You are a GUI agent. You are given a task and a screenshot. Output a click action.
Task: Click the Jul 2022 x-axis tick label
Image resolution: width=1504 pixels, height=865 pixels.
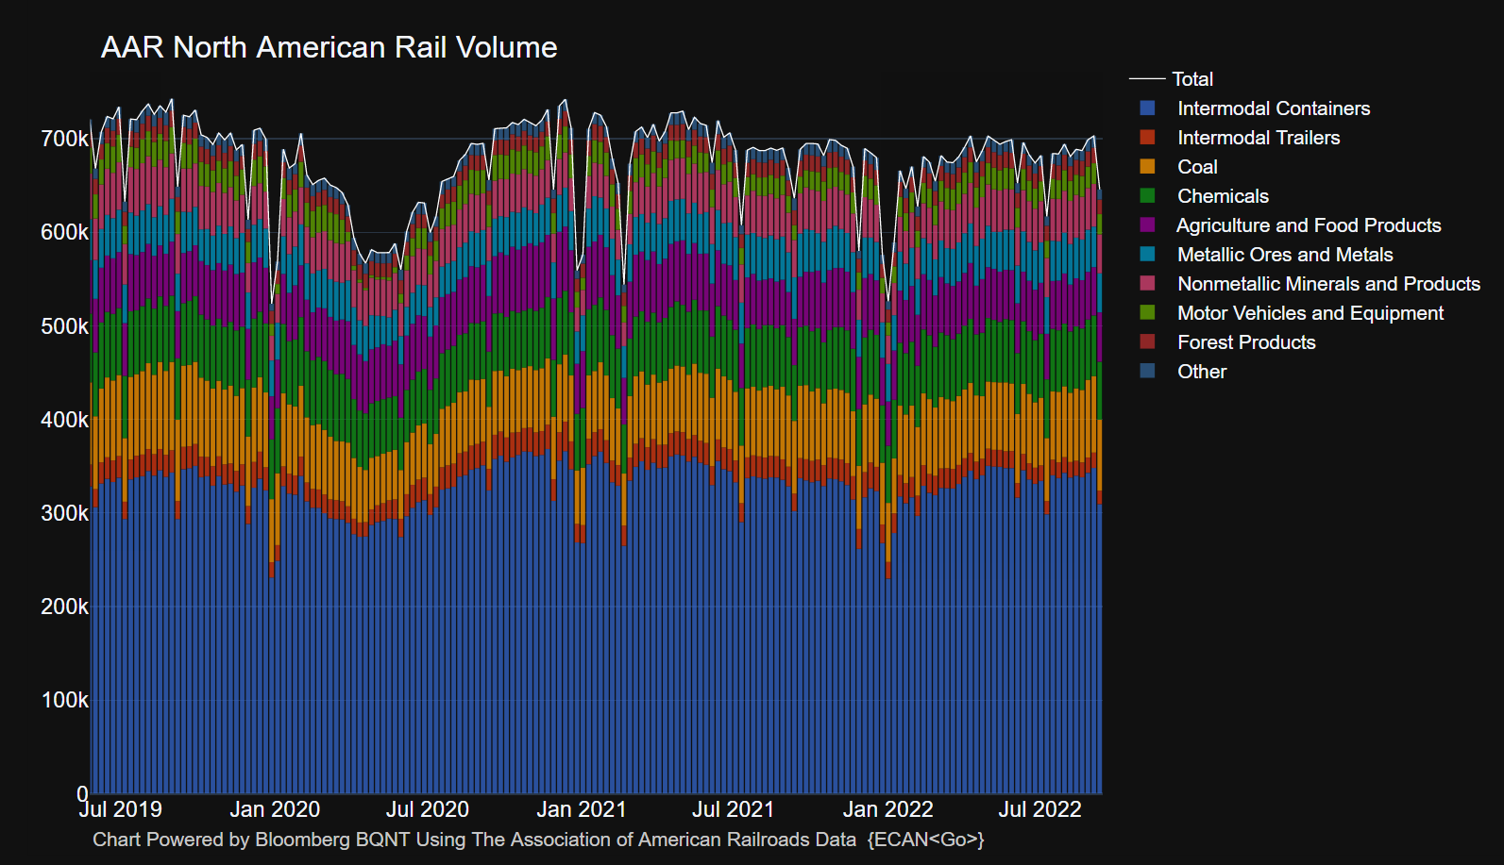1039,809
